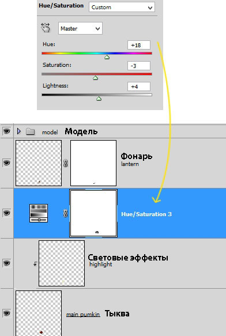Hide the main pumkin layer
This screenshot has height=336, width=226.
[7, 314]
